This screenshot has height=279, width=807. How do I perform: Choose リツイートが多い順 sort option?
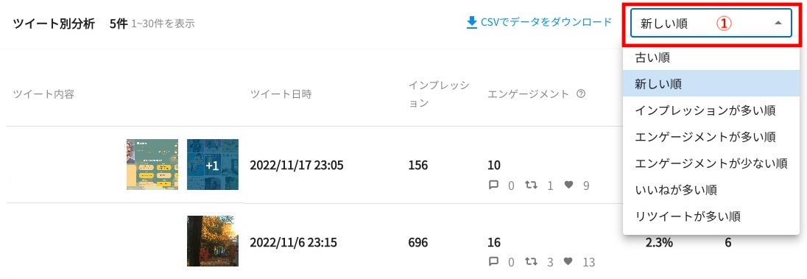pyautogui.click(x=711, y=216)
